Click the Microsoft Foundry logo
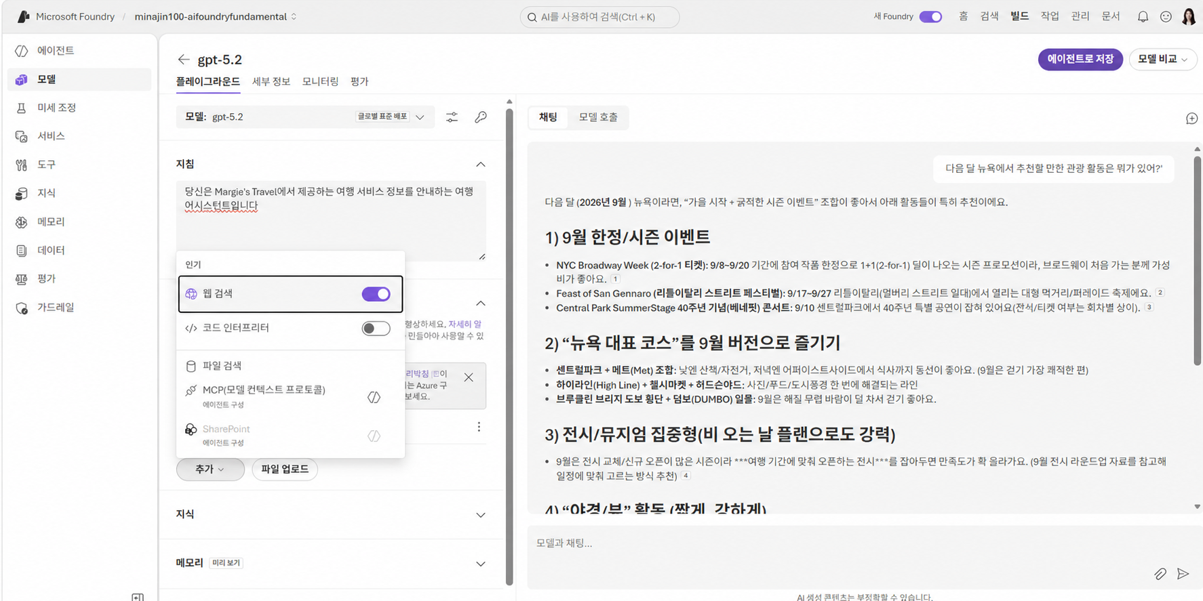Screen dimensions: 1203x601 (23, 16)
